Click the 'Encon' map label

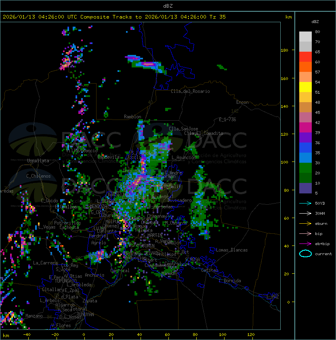click(242, 102)
